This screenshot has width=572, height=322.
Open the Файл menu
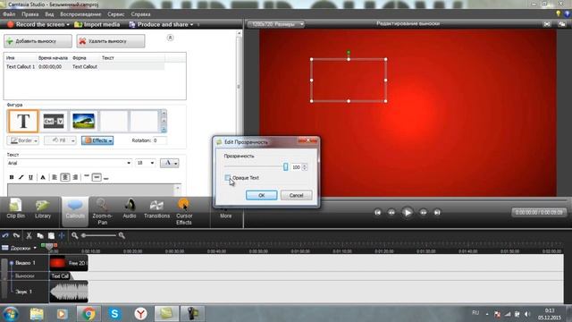9,14
